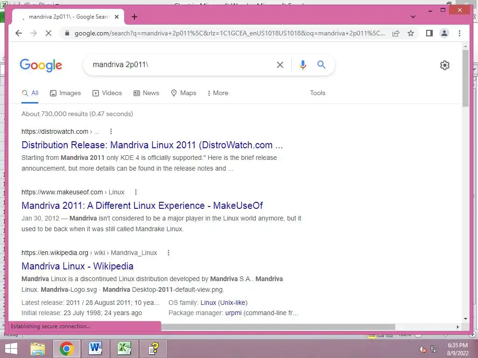The height and width of the screenshot is (358, 478).
Task: Click the Chrome taskbar icon
Action: (x=66, y=349)
